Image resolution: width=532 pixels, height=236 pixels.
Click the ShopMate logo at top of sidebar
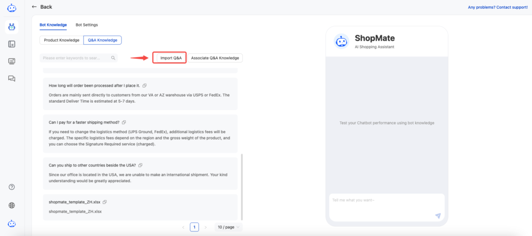click(11, 7)
